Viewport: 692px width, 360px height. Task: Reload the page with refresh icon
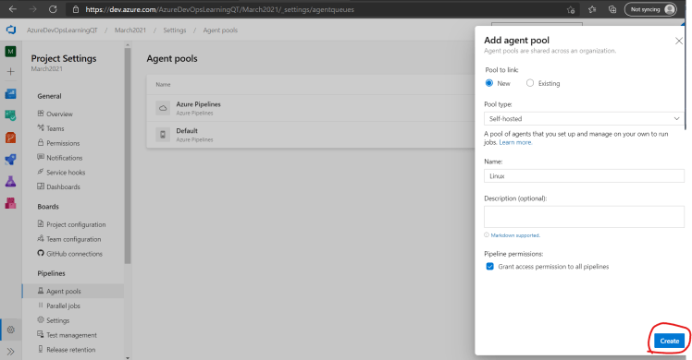pyautogui.click(x=53, y=9)
